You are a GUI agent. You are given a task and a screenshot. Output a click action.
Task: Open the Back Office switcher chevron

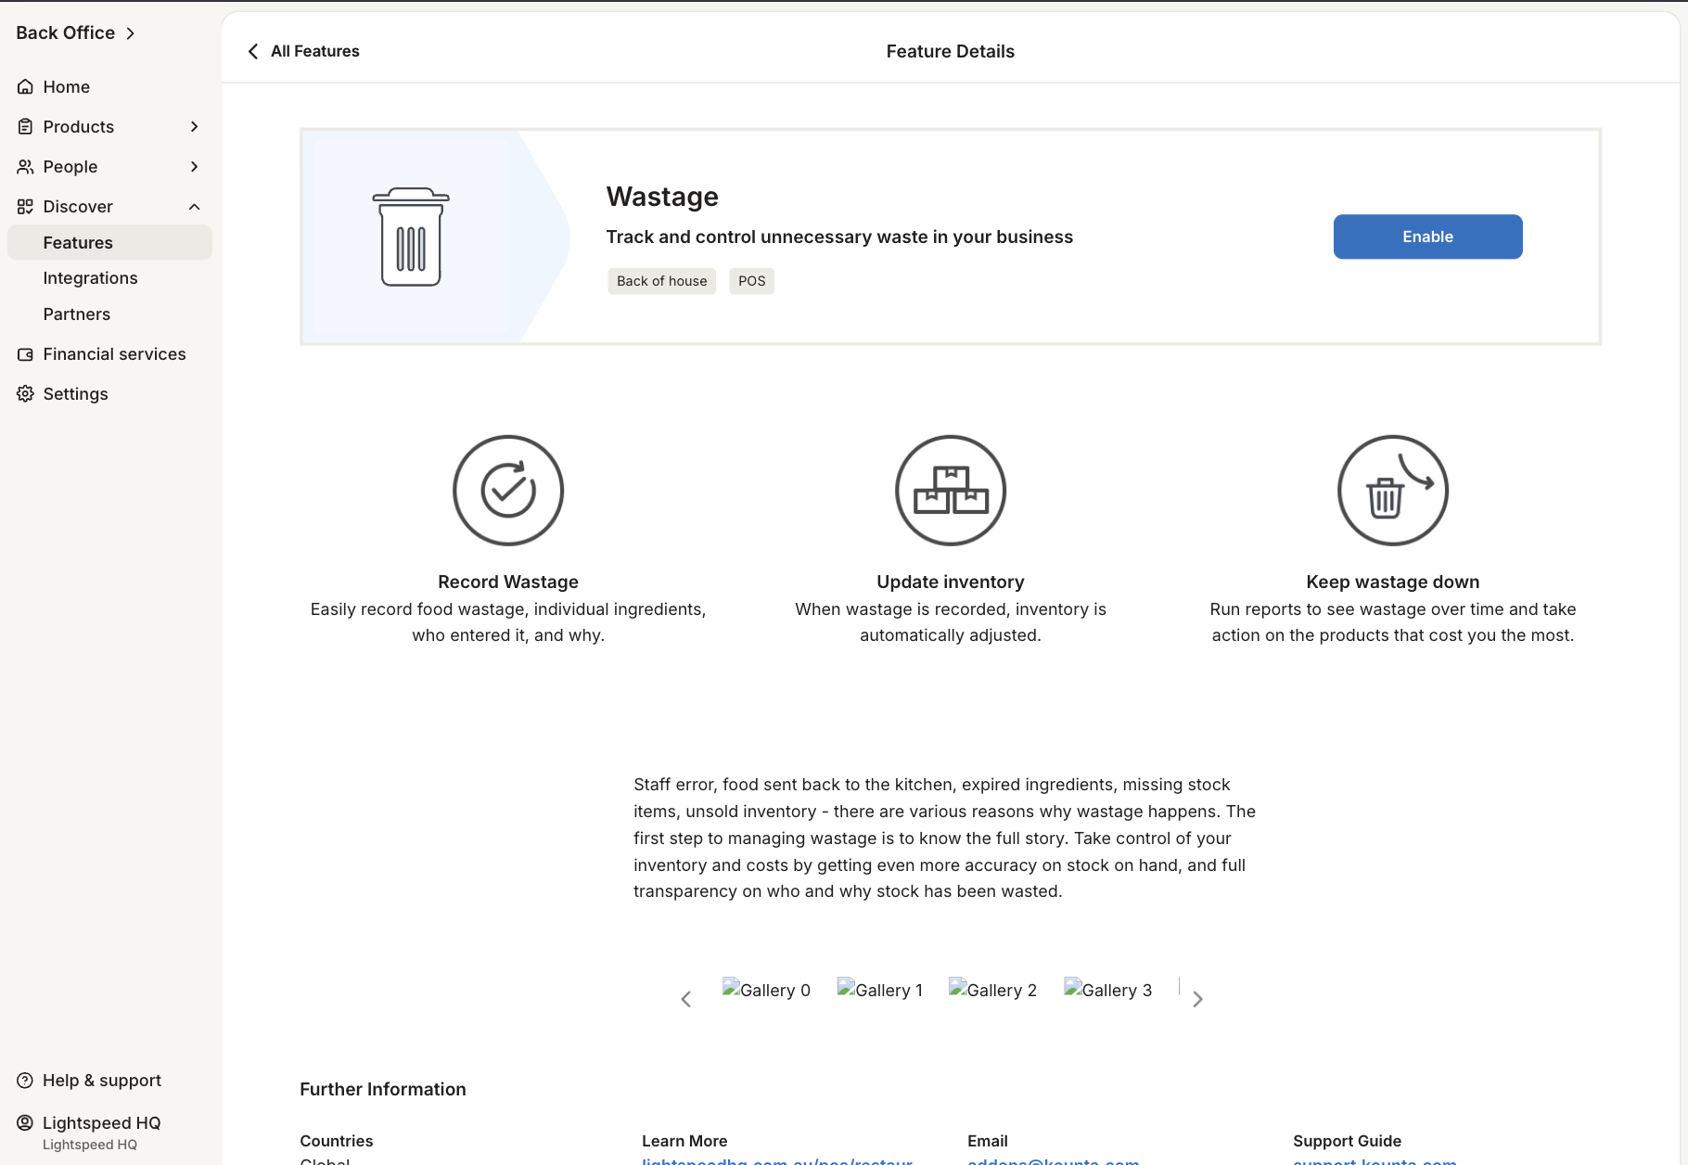click(131, 33)
